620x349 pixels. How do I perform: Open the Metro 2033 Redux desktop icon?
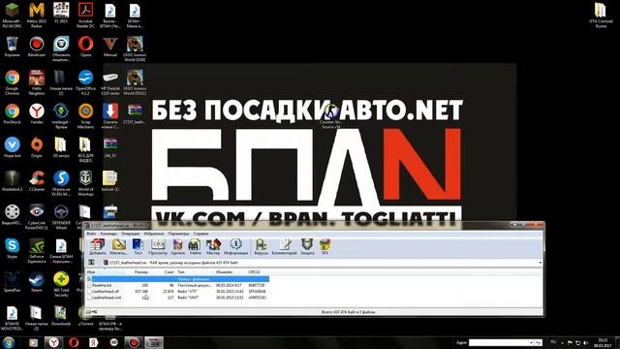(37, 16)
